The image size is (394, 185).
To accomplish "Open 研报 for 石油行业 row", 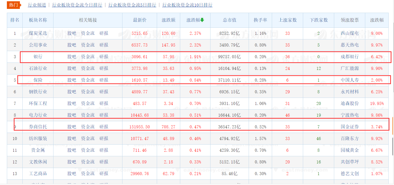I will point(104,68).
